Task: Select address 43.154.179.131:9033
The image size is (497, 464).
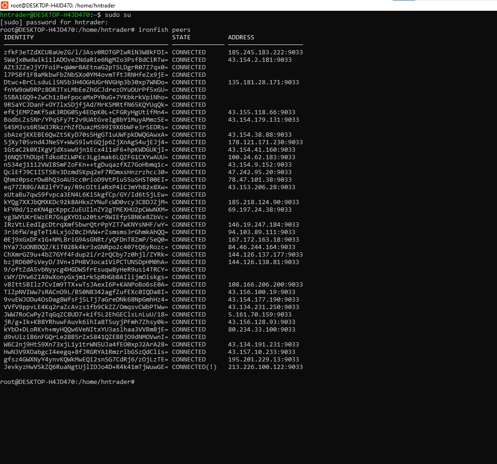Action: [x=264, y=120]
